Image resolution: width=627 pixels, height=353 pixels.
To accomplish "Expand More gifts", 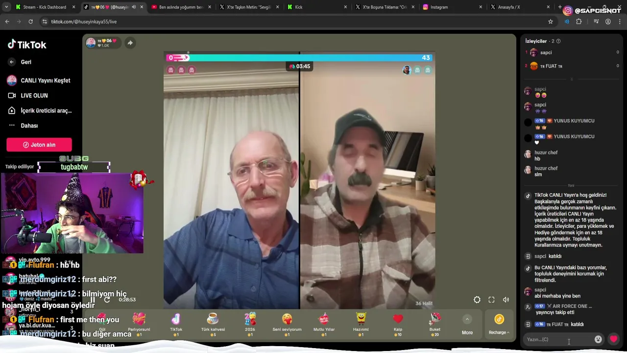I will tap(467, 325).
